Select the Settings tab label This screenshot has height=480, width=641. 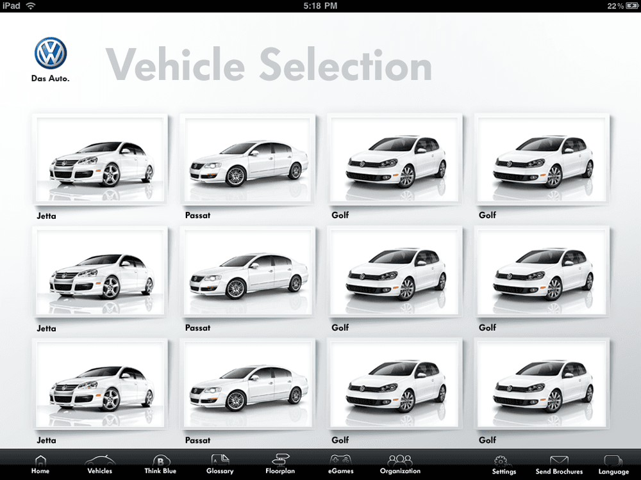coord(504,472)
